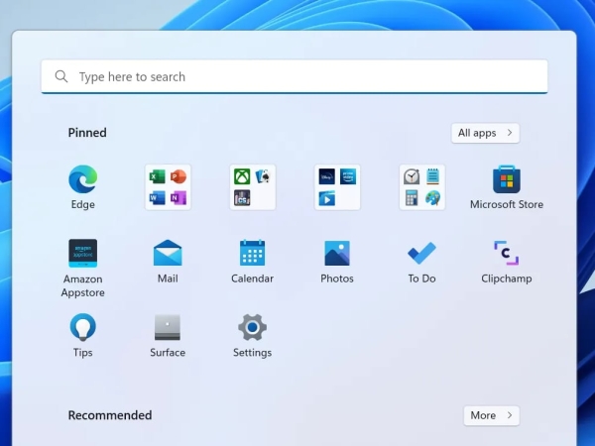Viewport: 595px width, 446px height.
Task: Click the 'Microsoft Store' label
Action: coord(507,204)
